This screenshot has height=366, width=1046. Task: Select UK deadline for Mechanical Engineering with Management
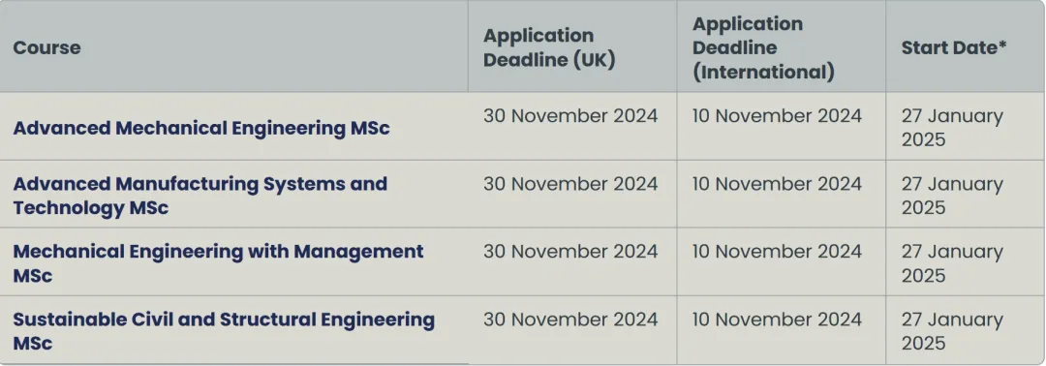tap(570, 252)
